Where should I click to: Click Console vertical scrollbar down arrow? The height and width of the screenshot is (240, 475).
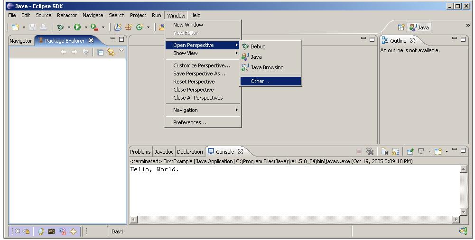[x=463, y=212]
